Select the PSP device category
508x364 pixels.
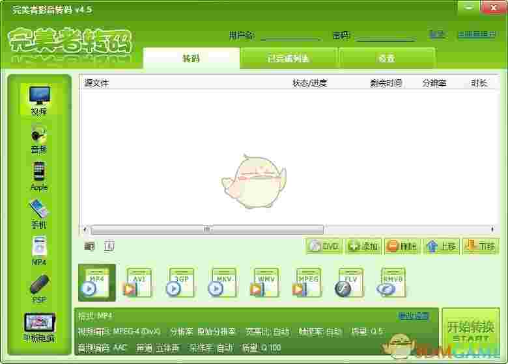(39, 289)
